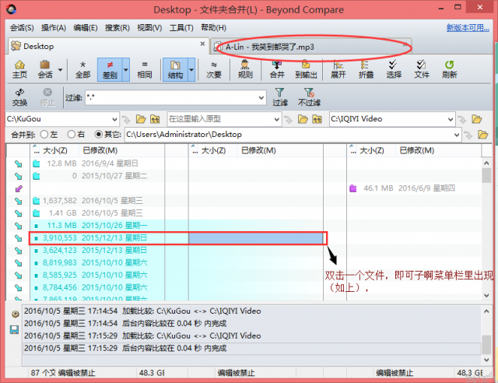Screen dimensions: 498x383
Task: Open the 视图(V) menu
Action: click(149, 28)
